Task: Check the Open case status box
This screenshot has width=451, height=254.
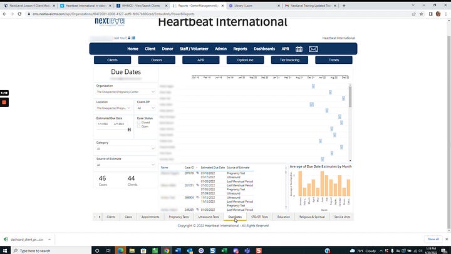Action: click(x=139, y=126)
